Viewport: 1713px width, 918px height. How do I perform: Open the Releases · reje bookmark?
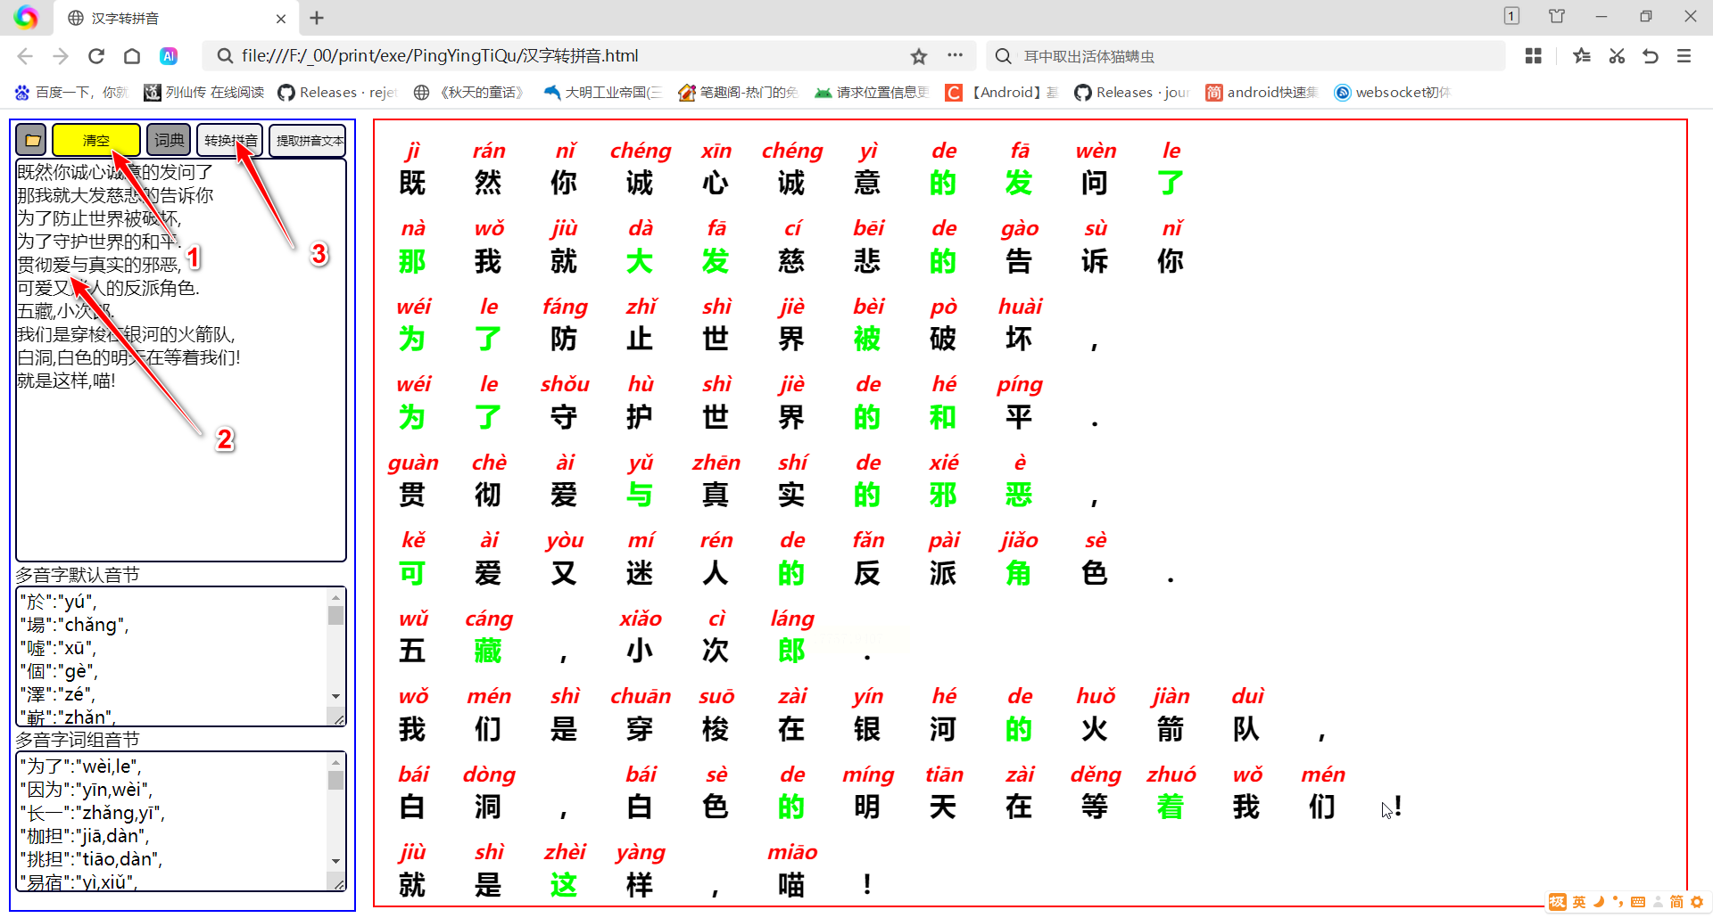[x=337, y=93]
